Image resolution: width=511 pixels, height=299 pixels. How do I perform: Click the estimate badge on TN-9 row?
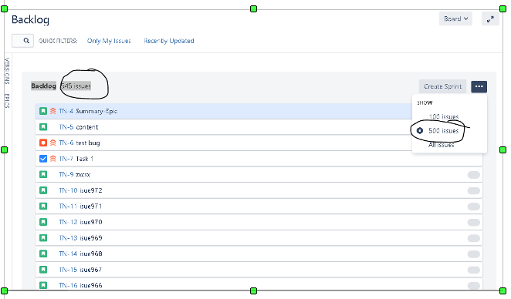tap(473, 175)
